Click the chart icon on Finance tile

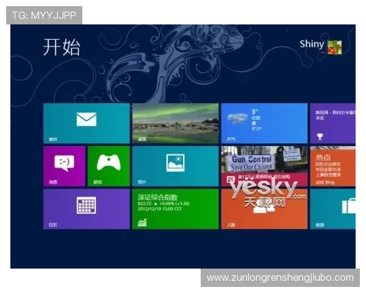(142, 223)
